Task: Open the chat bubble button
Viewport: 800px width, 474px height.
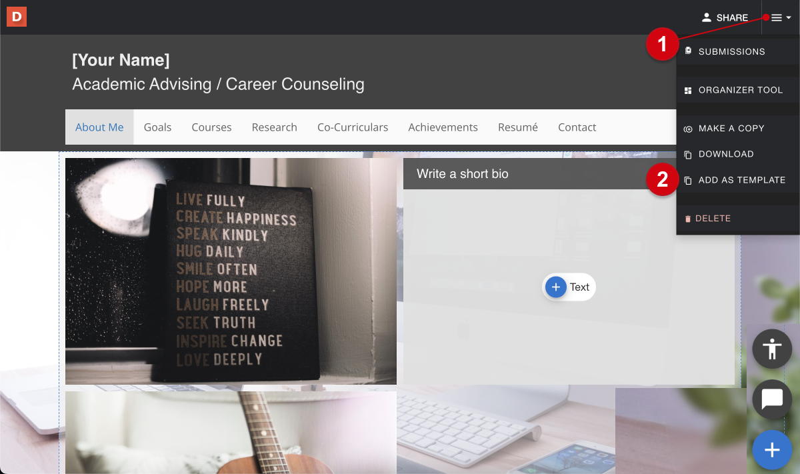Action: click(772, 399)
